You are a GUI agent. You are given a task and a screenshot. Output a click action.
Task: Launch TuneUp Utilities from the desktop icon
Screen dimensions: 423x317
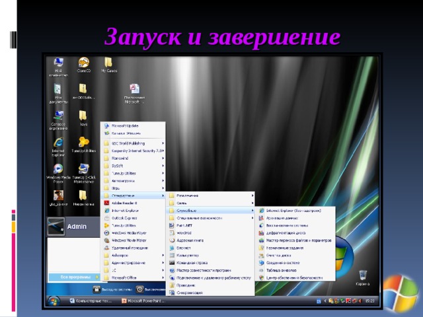[84, 142]
